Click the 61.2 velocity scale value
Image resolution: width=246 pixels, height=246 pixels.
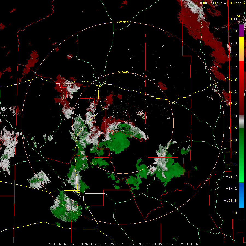[x=233, y=67]
